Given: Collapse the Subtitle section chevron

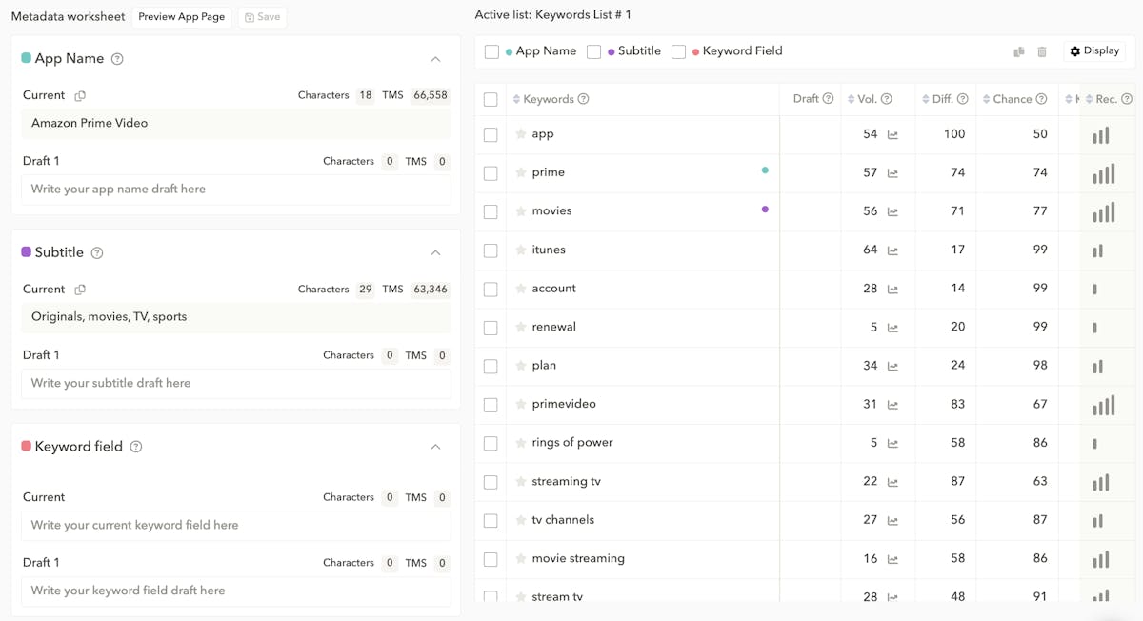Looking at the screenshot, I should coord(435,252).
